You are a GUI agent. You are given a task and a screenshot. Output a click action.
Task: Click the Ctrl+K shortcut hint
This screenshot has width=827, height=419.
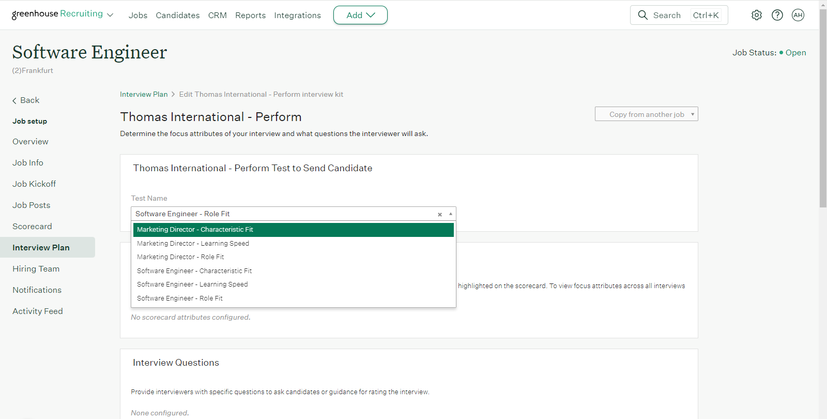click(x=706, y=15)
